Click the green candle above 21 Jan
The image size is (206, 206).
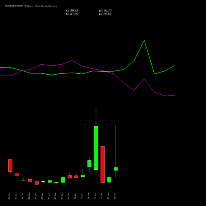[116, 169]
